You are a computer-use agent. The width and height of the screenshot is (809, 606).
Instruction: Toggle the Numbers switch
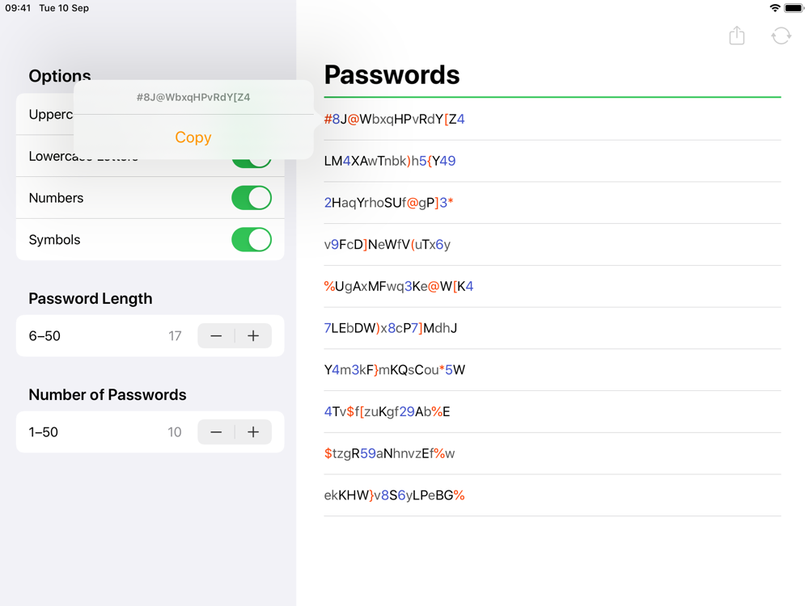(252, 198)
